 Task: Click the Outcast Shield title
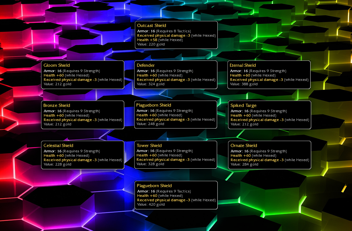point(152,25)
